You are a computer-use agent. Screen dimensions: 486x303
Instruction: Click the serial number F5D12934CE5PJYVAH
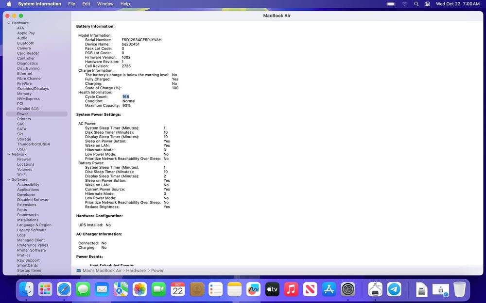click(141, 40)
